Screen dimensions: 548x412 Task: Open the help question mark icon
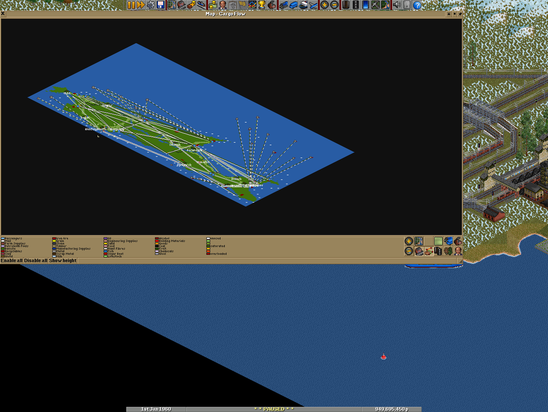coord(417,5)
